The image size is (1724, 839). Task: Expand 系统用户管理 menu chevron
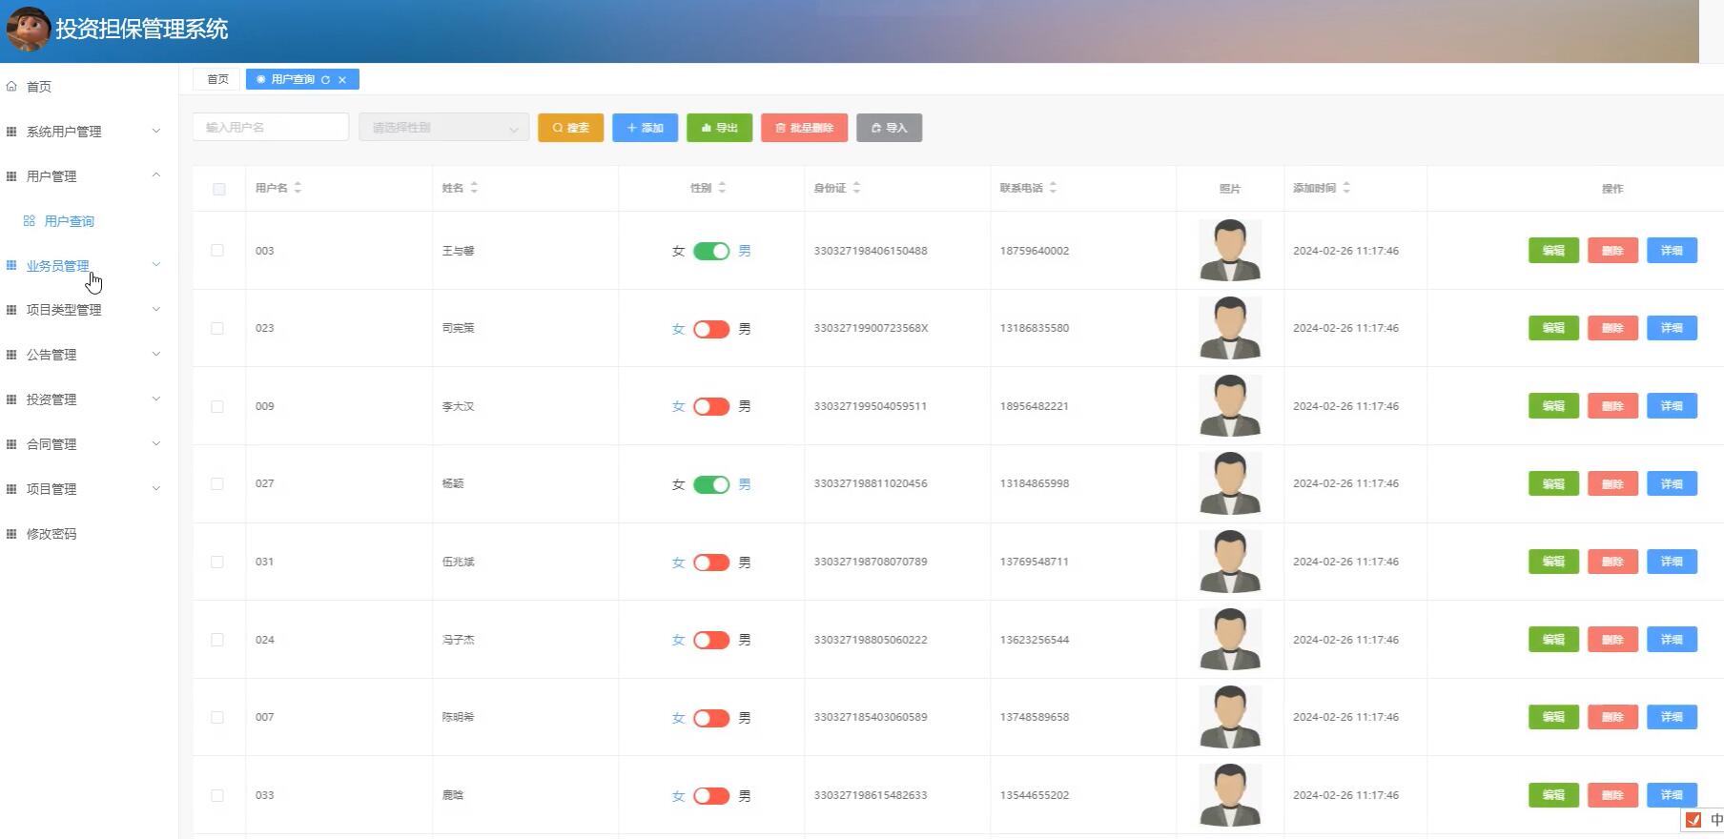tap(156, 131)
